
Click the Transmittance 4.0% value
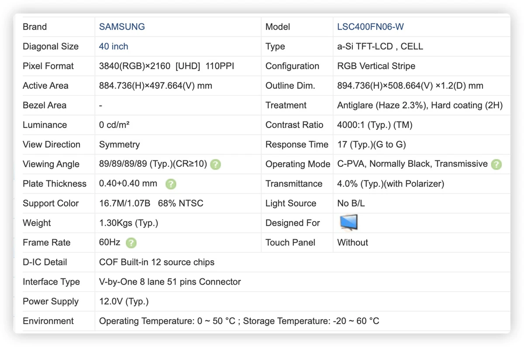(x=390, y=184)
